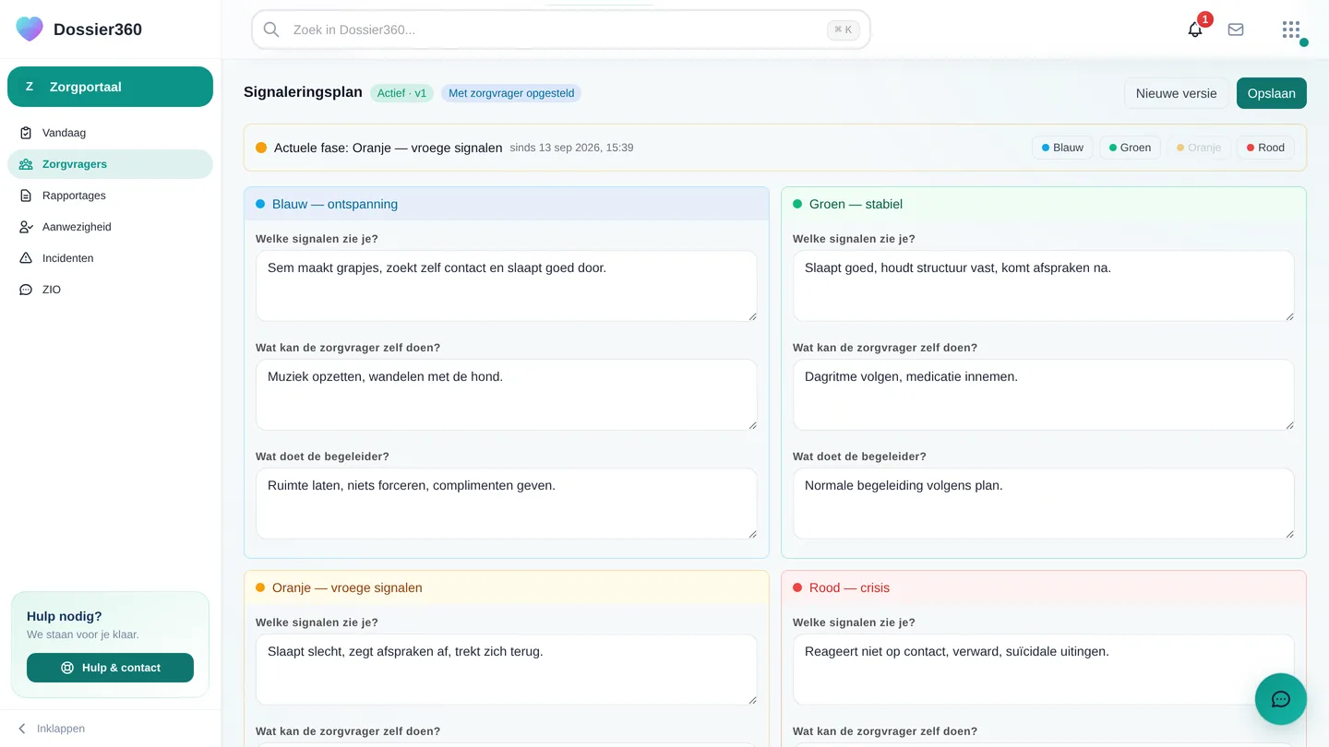Open Aanwezigheid in the sidebar
Screen dimensions: 1329x747
coord(110,227)
